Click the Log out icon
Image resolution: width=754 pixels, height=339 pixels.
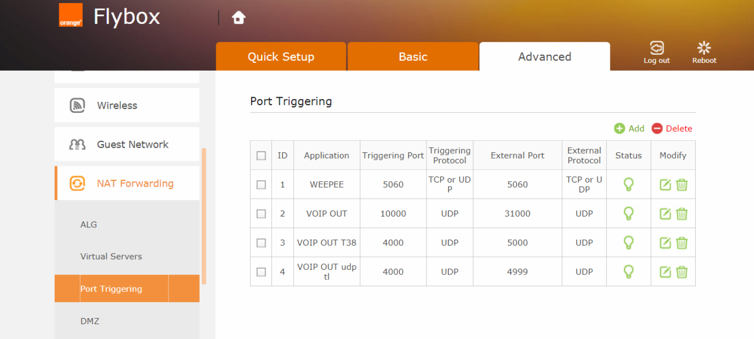[657, 48]
